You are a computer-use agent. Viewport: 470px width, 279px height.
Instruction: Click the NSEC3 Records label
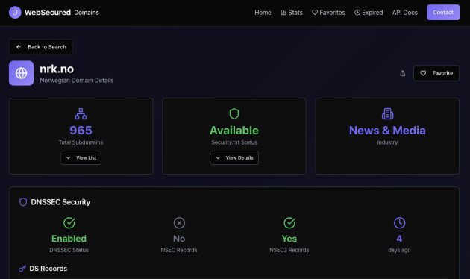(289, 250)
